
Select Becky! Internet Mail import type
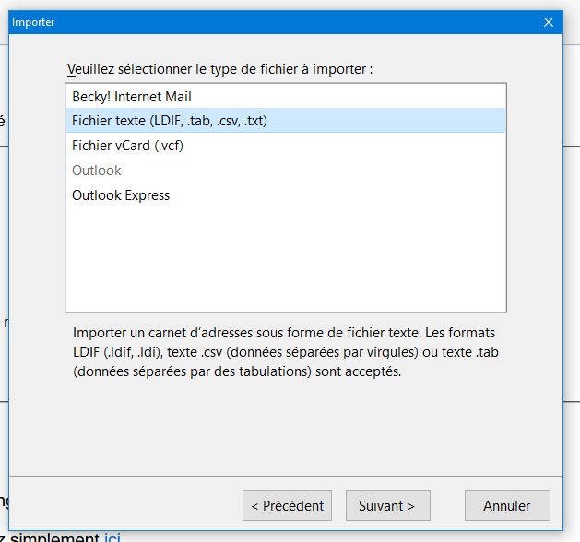[132, 96]
